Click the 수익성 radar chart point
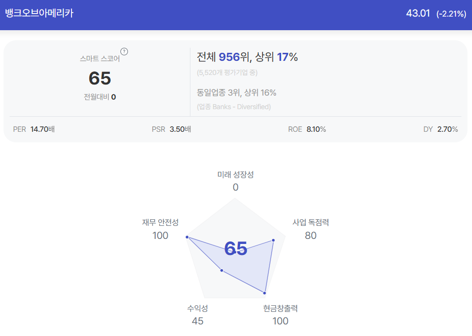The image size is (472, 336). 222,271
